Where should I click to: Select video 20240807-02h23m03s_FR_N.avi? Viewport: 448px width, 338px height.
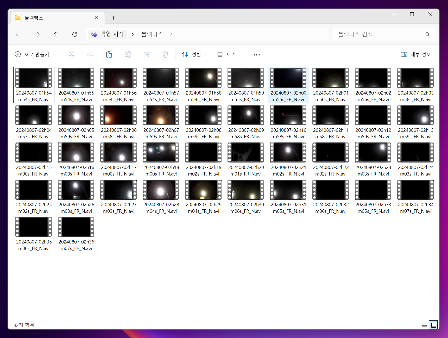(373, 159)
